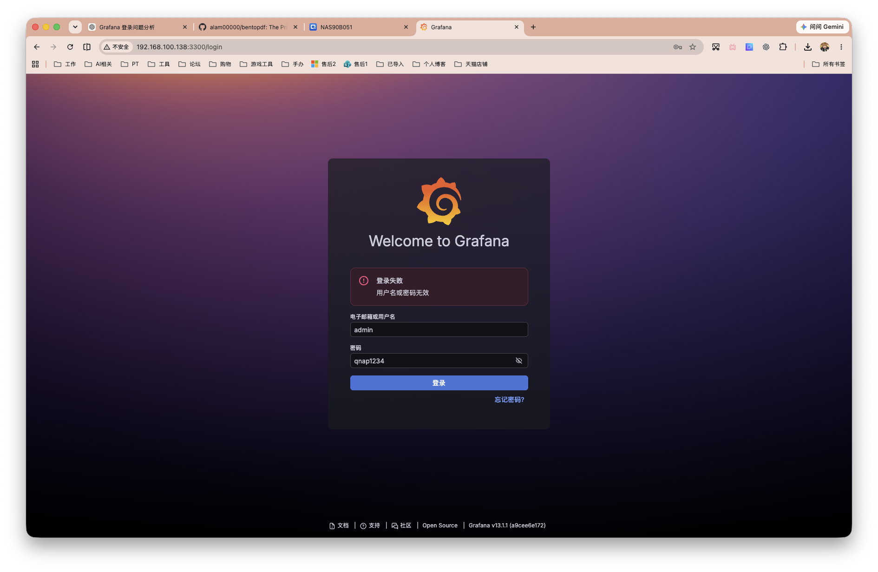
Task: Open the downloads icon
Action: (808, 47)
